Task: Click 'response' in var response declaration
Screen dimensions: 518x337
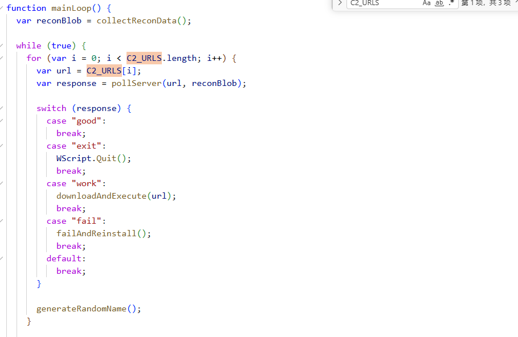Action: (76, 84)
